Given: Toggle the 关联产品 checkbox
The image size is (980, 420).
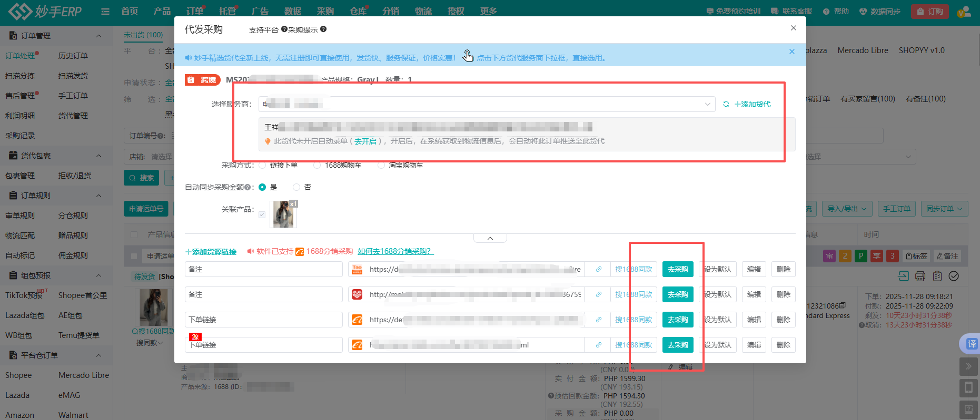Looking at the screenshot, I should point(262,214).
